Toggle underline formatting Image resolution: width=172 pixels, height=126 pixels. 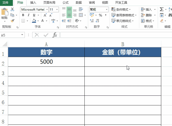click(34, 15)
